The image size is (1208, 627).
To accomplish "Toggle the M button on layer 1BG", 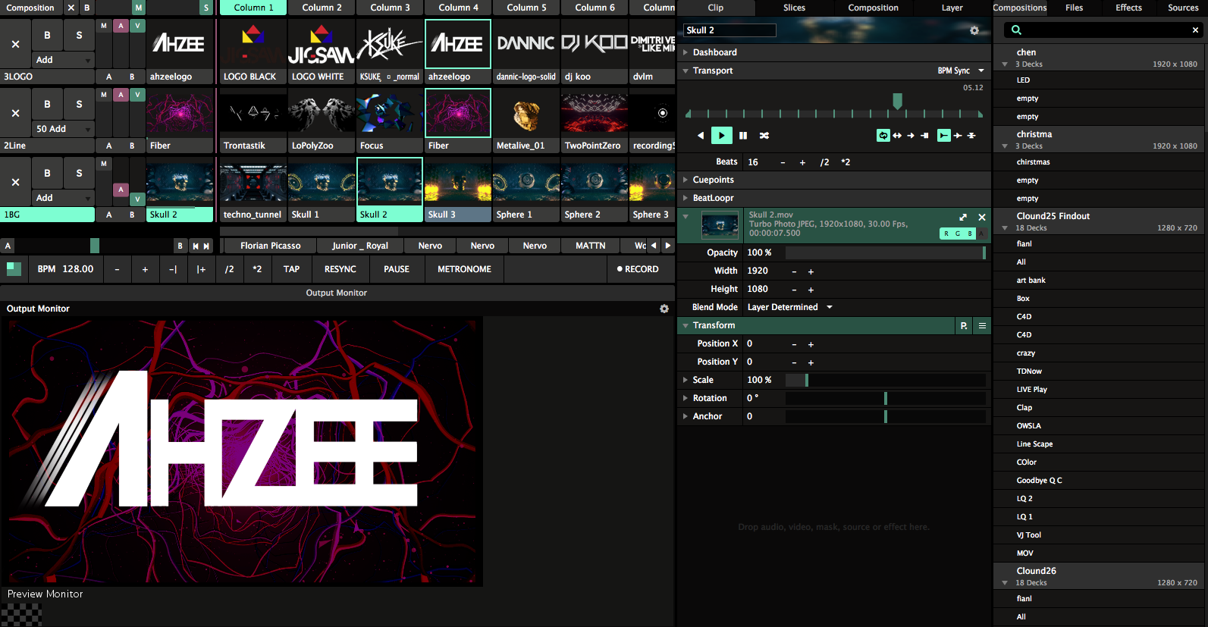I will (x=104, y=164).
